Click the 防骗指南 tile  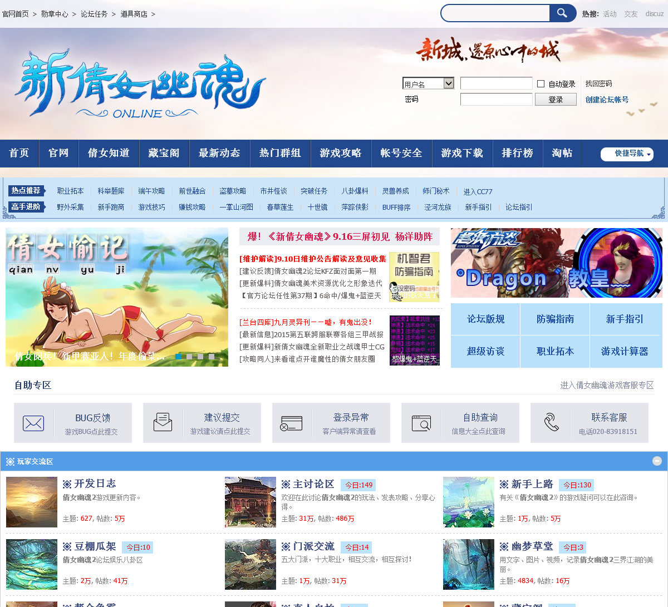coord(555,319)
